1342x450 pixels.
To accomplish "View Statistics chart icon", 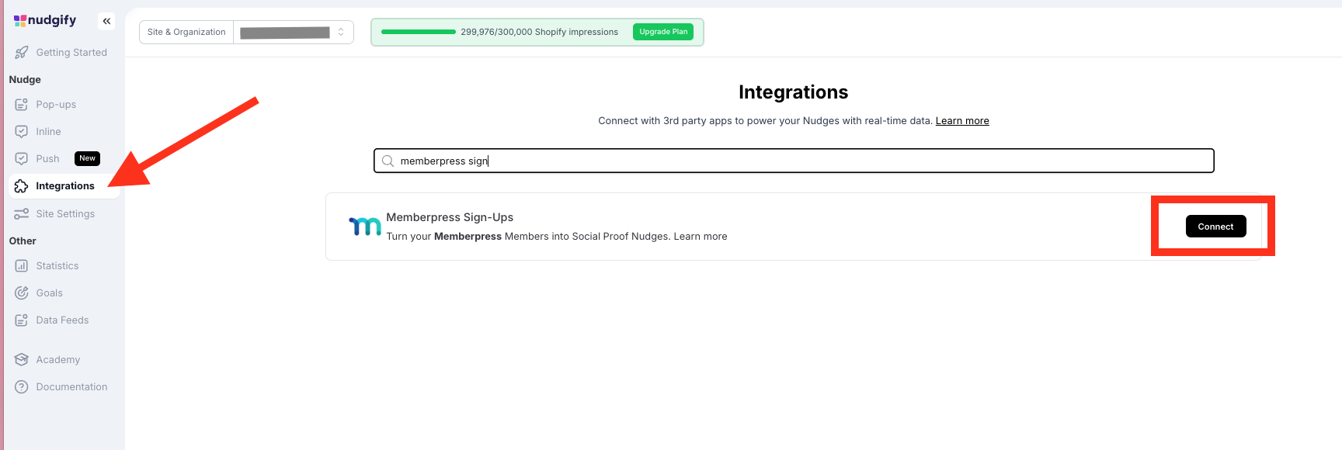I will (22, 266).
